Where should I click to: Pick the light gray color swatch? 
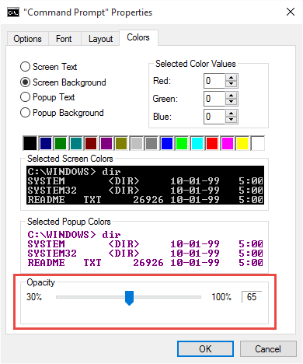(x=137, y=143)
